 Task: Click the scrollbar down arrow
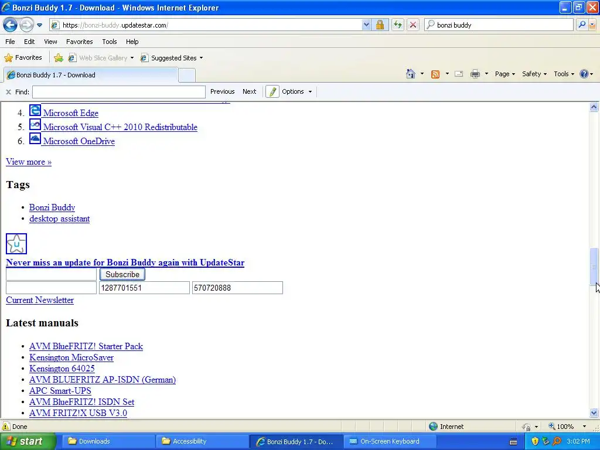tap(594, 412)
